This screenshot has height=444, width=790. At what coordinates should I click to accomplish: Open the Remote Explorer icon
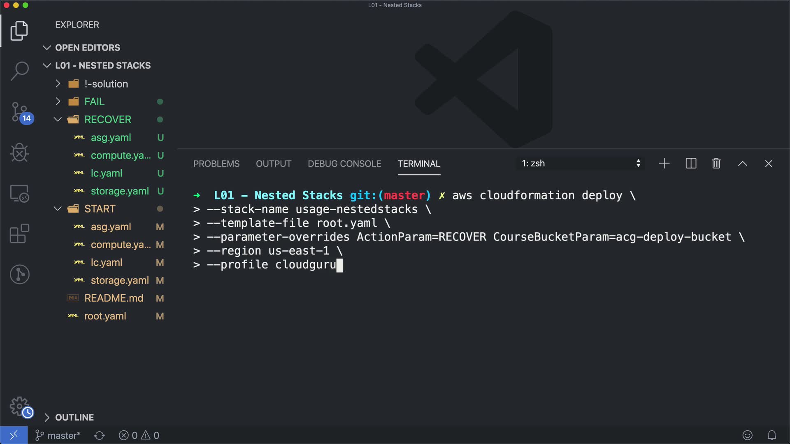pos(19,193)
